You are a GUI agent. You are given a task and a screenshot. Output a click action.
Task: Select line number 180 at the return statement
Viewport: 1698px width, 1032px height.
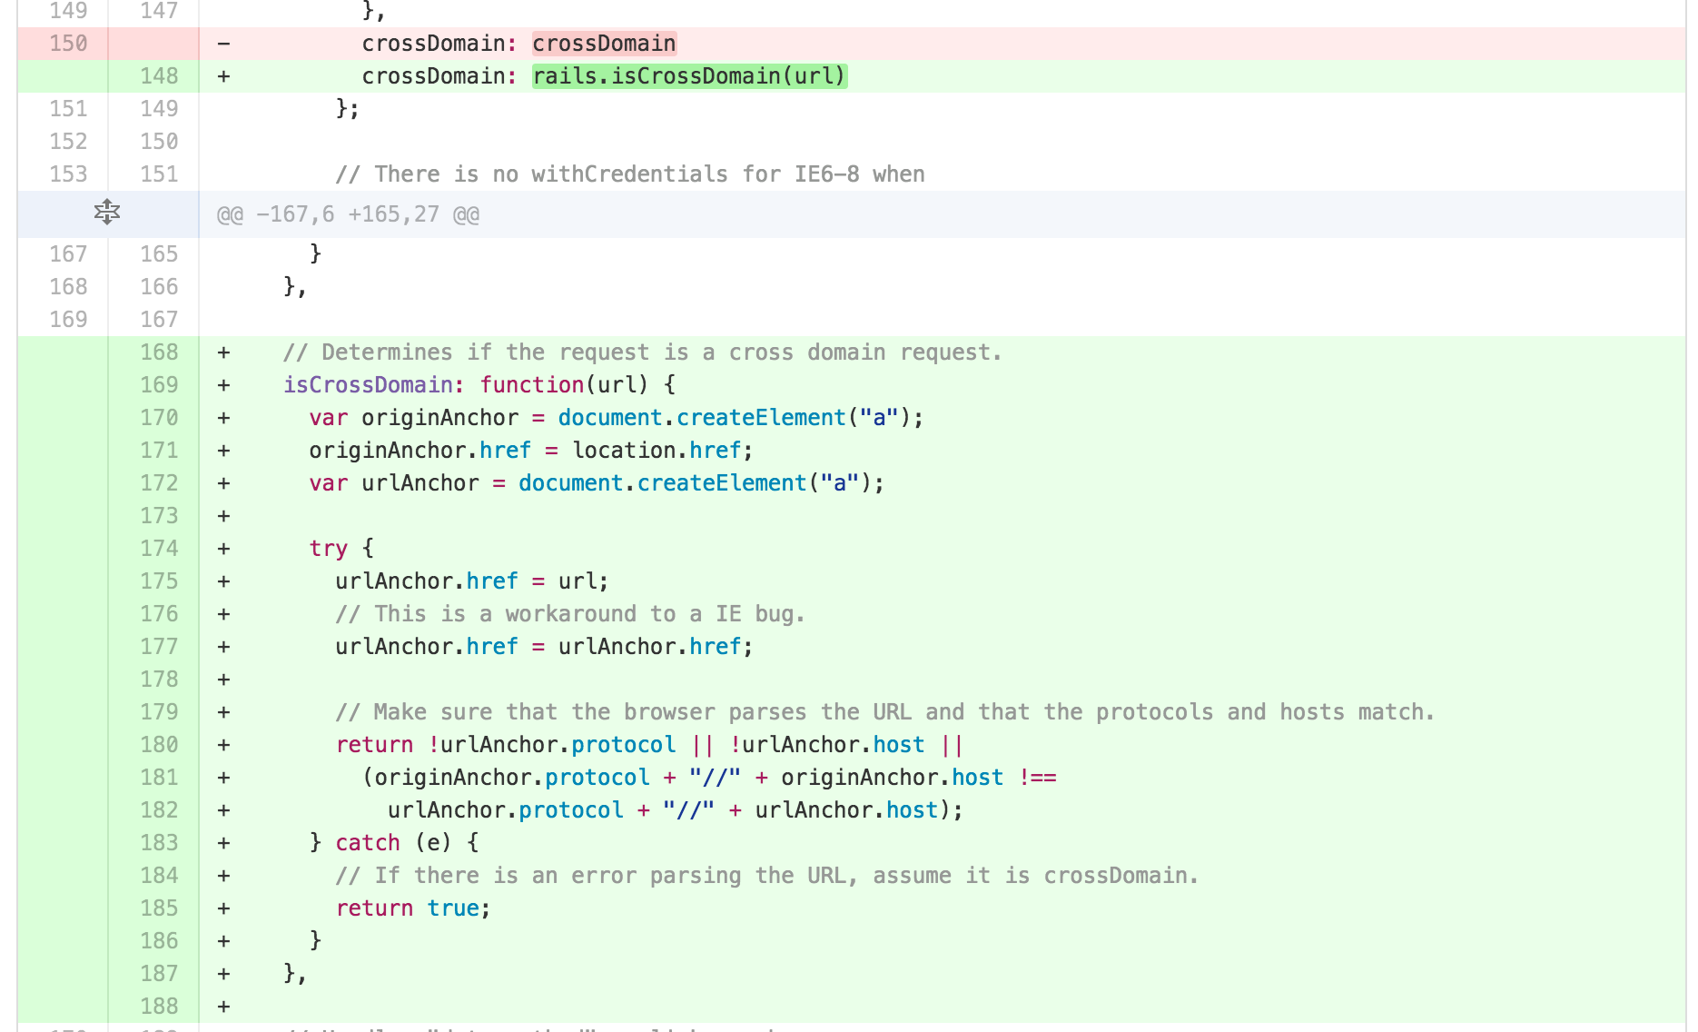159,745
